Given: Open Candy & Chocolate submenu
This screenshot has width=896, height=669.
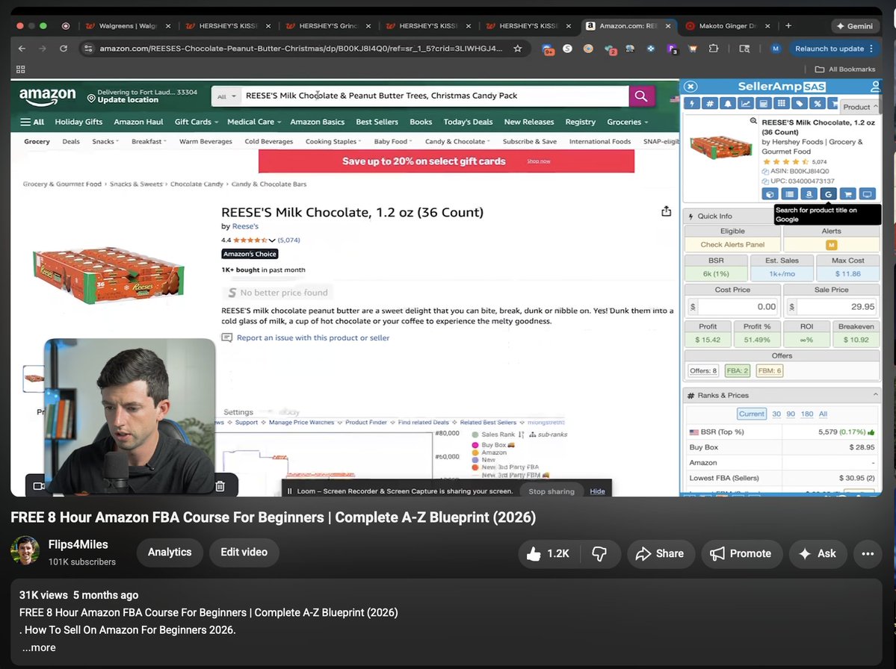Looking at the screenshot, I should pyautogui.click(x=457, y=142).
